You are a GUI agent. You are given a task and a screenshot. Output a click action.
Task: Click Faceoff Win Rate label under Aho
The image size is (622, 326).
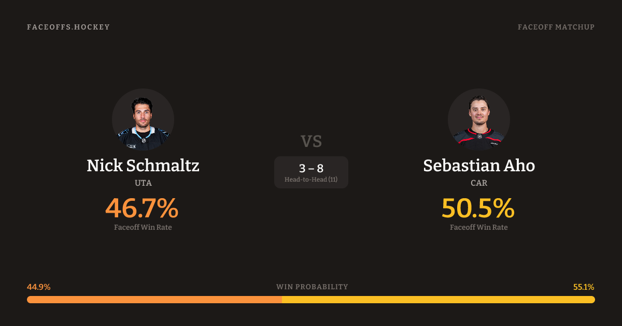pos(479,227)
